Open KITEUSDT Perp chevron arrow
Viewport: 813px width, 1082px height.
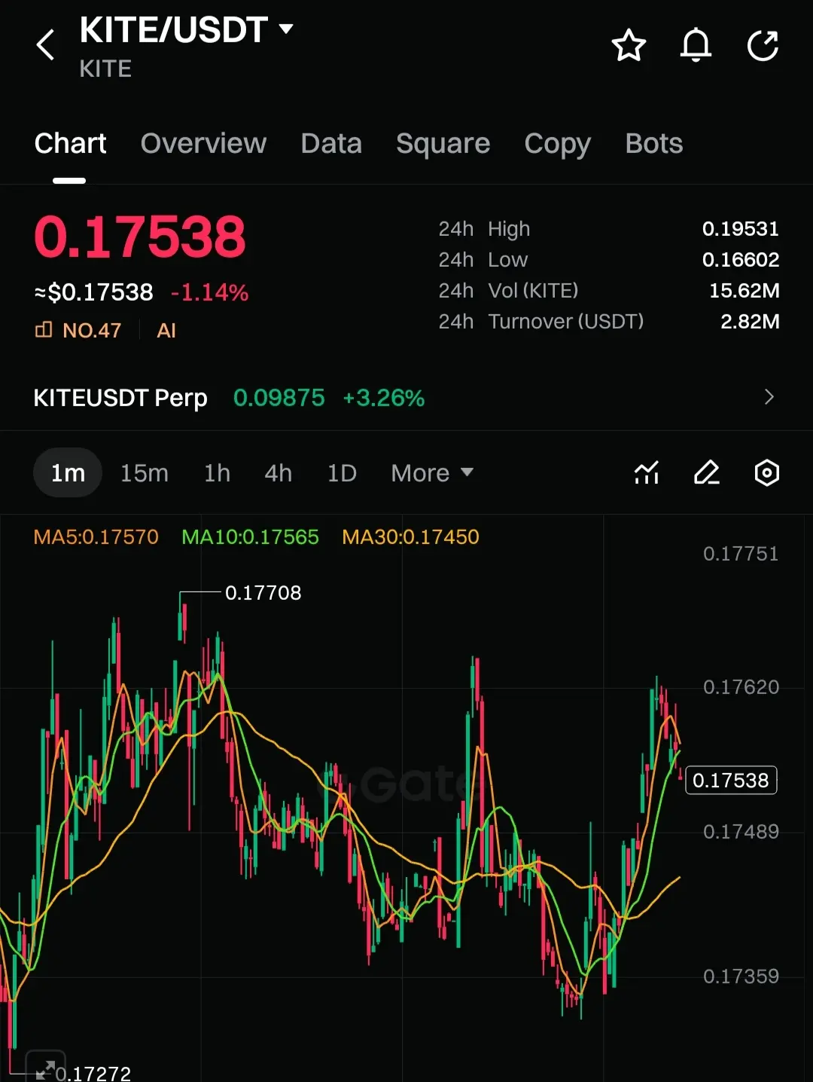coord(769,397)
